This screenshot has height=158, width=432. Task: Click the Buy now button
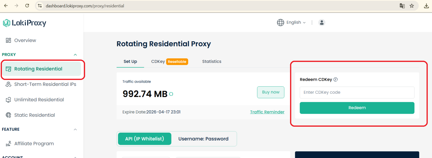pyautogui.click(x=271, y=92)
